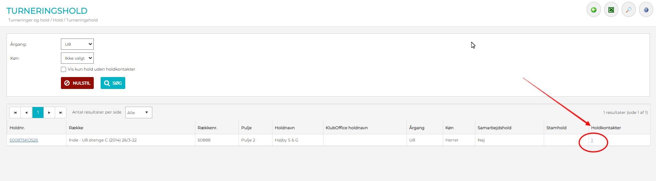Export list with the Excel icon

tap(611, 10)
